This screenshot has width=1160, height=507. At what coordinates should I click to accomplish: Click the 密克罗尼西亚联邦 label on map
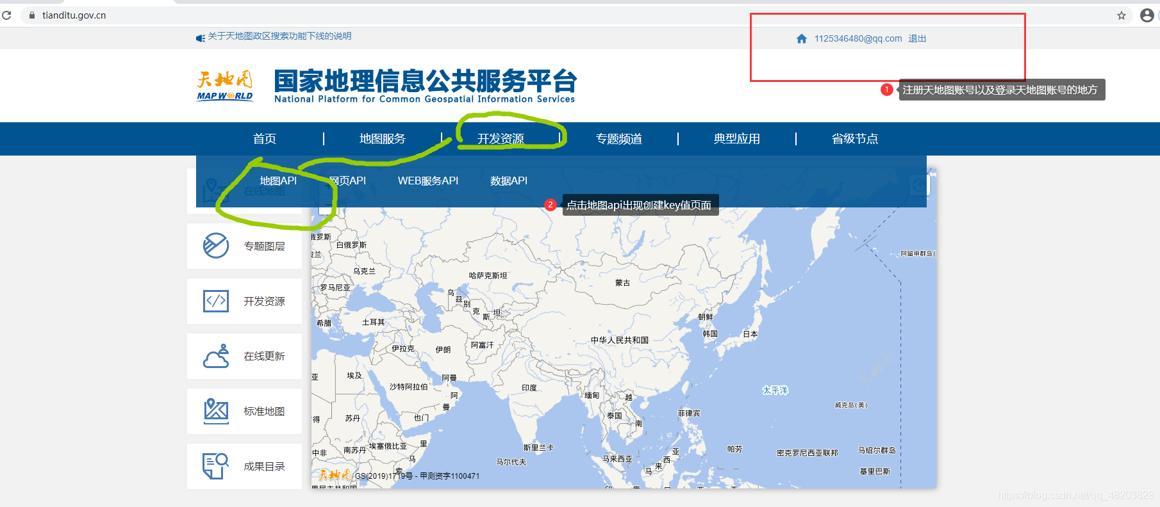coord(808,453)
